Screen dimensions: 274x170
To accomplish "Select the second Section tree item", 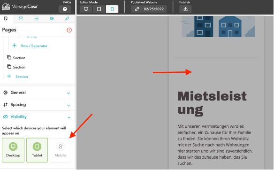I will tap(19, 67).
